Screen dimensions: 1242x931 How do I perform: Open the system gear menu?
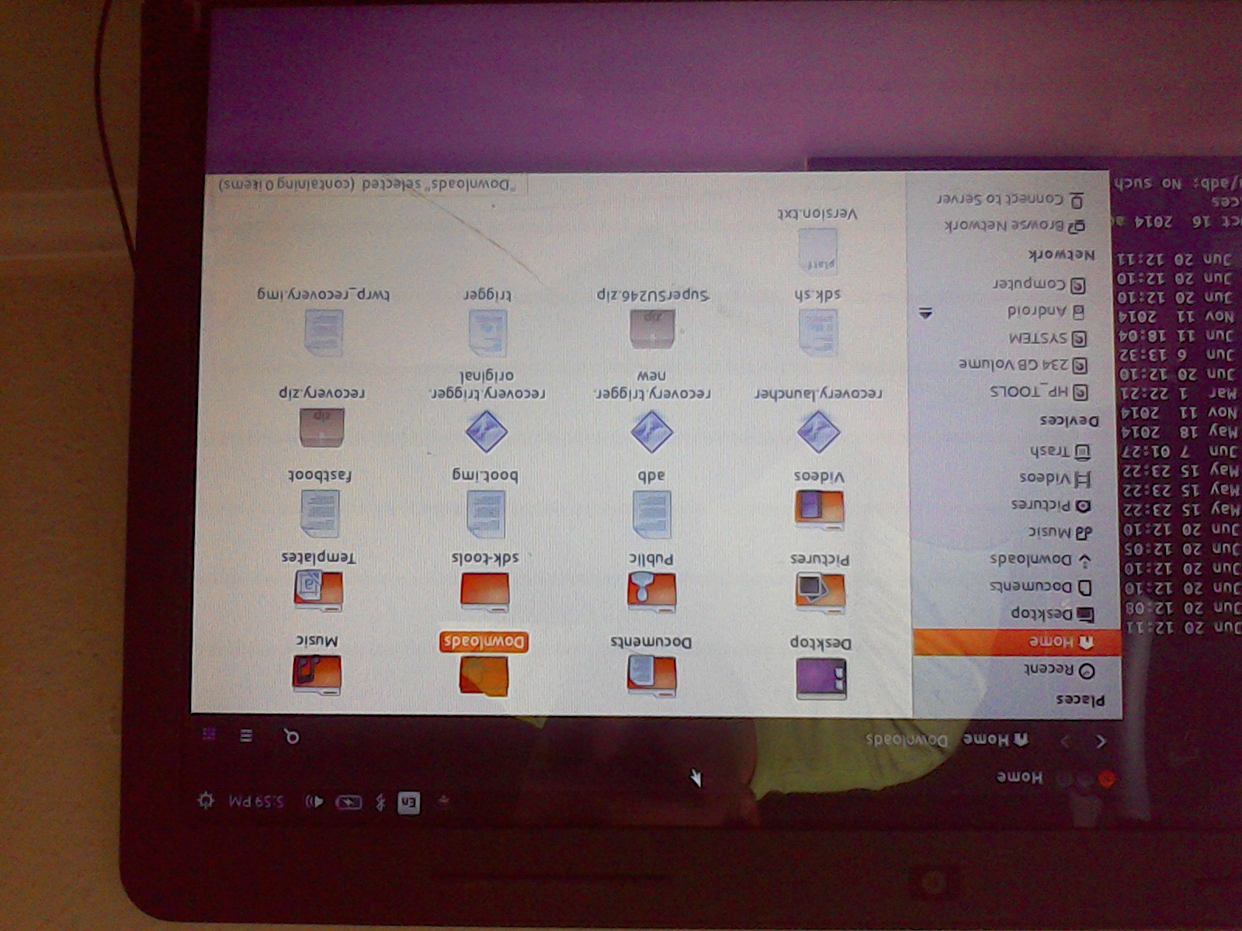206,800
